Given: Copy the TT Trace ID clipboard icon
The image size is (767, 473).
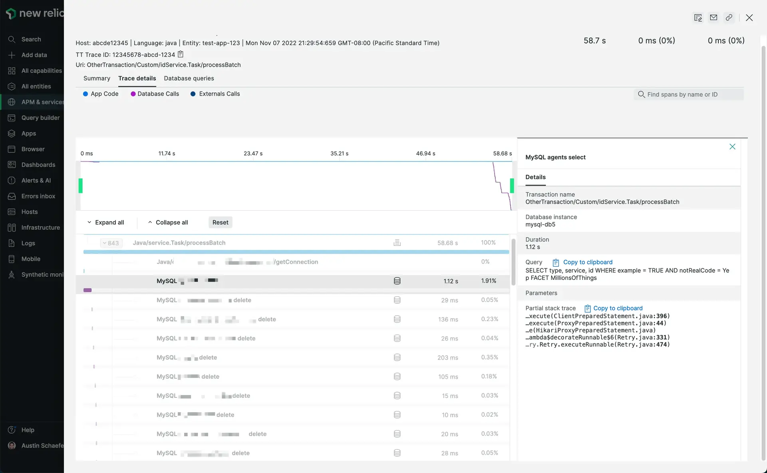Looking at the screenshot, I should (x=181, y=54).
